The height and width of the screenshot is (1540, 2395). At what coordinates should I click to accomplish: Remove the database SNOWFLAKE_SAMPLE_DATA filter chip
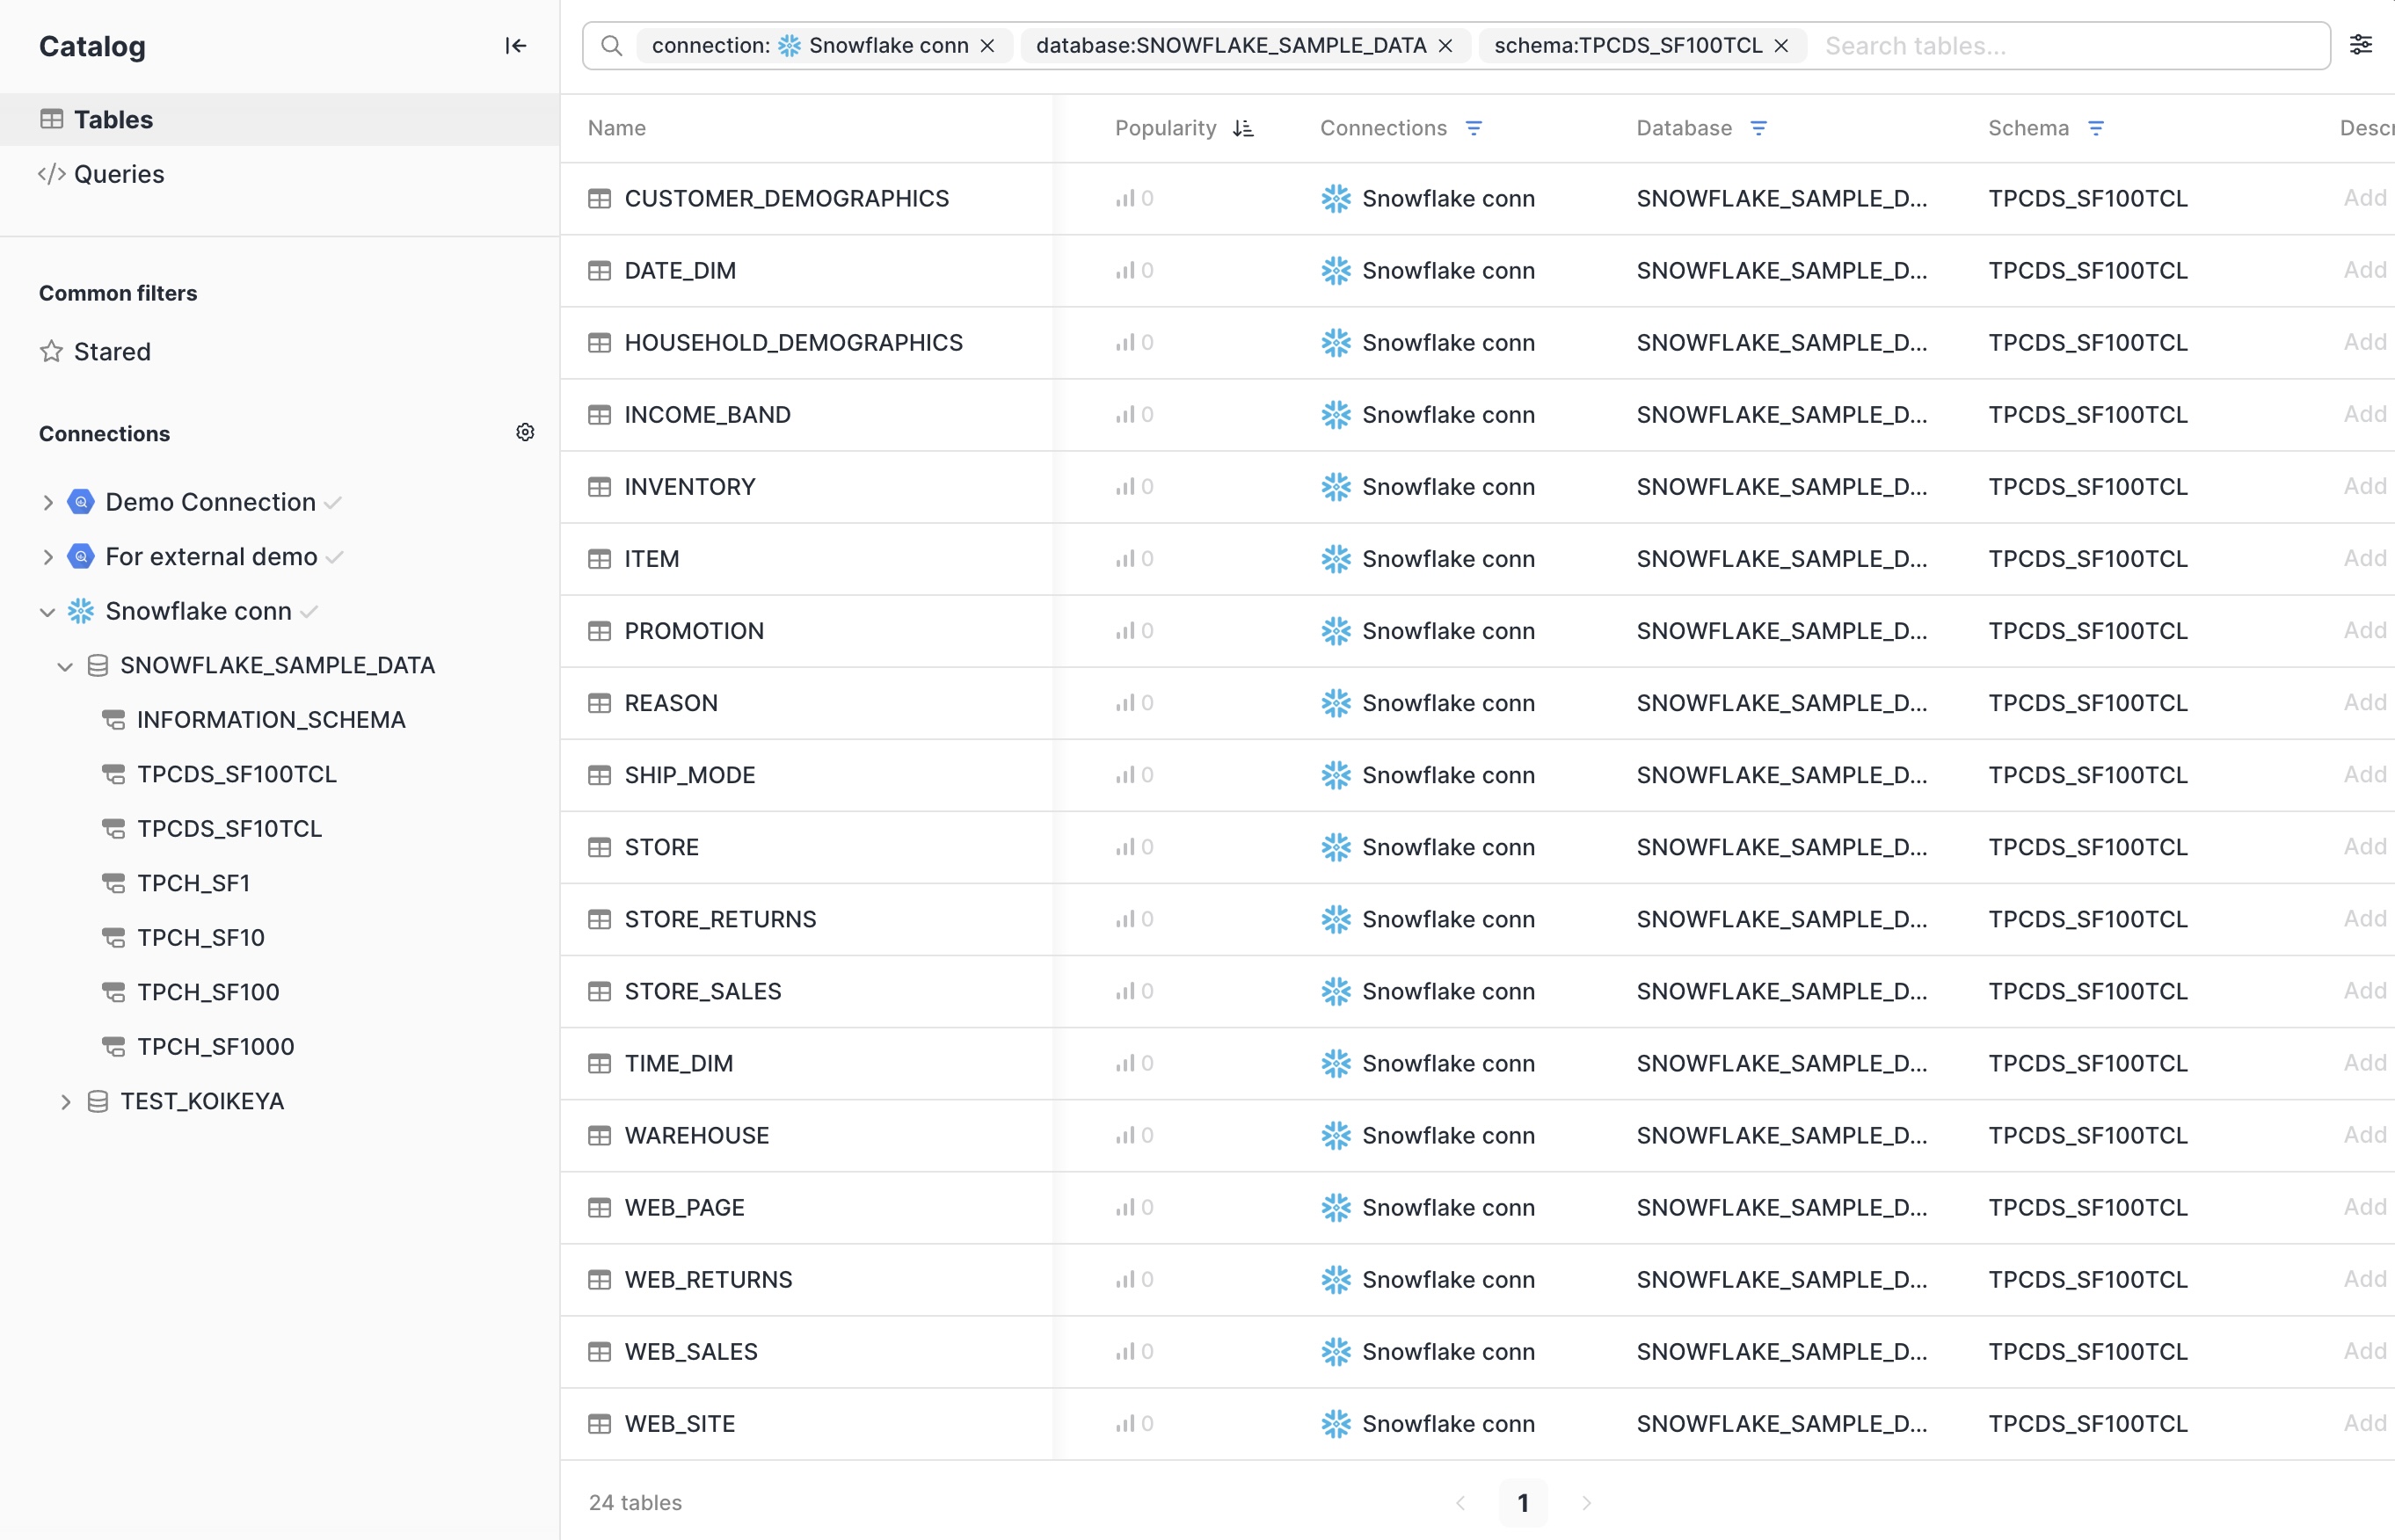coord(1445,46)
